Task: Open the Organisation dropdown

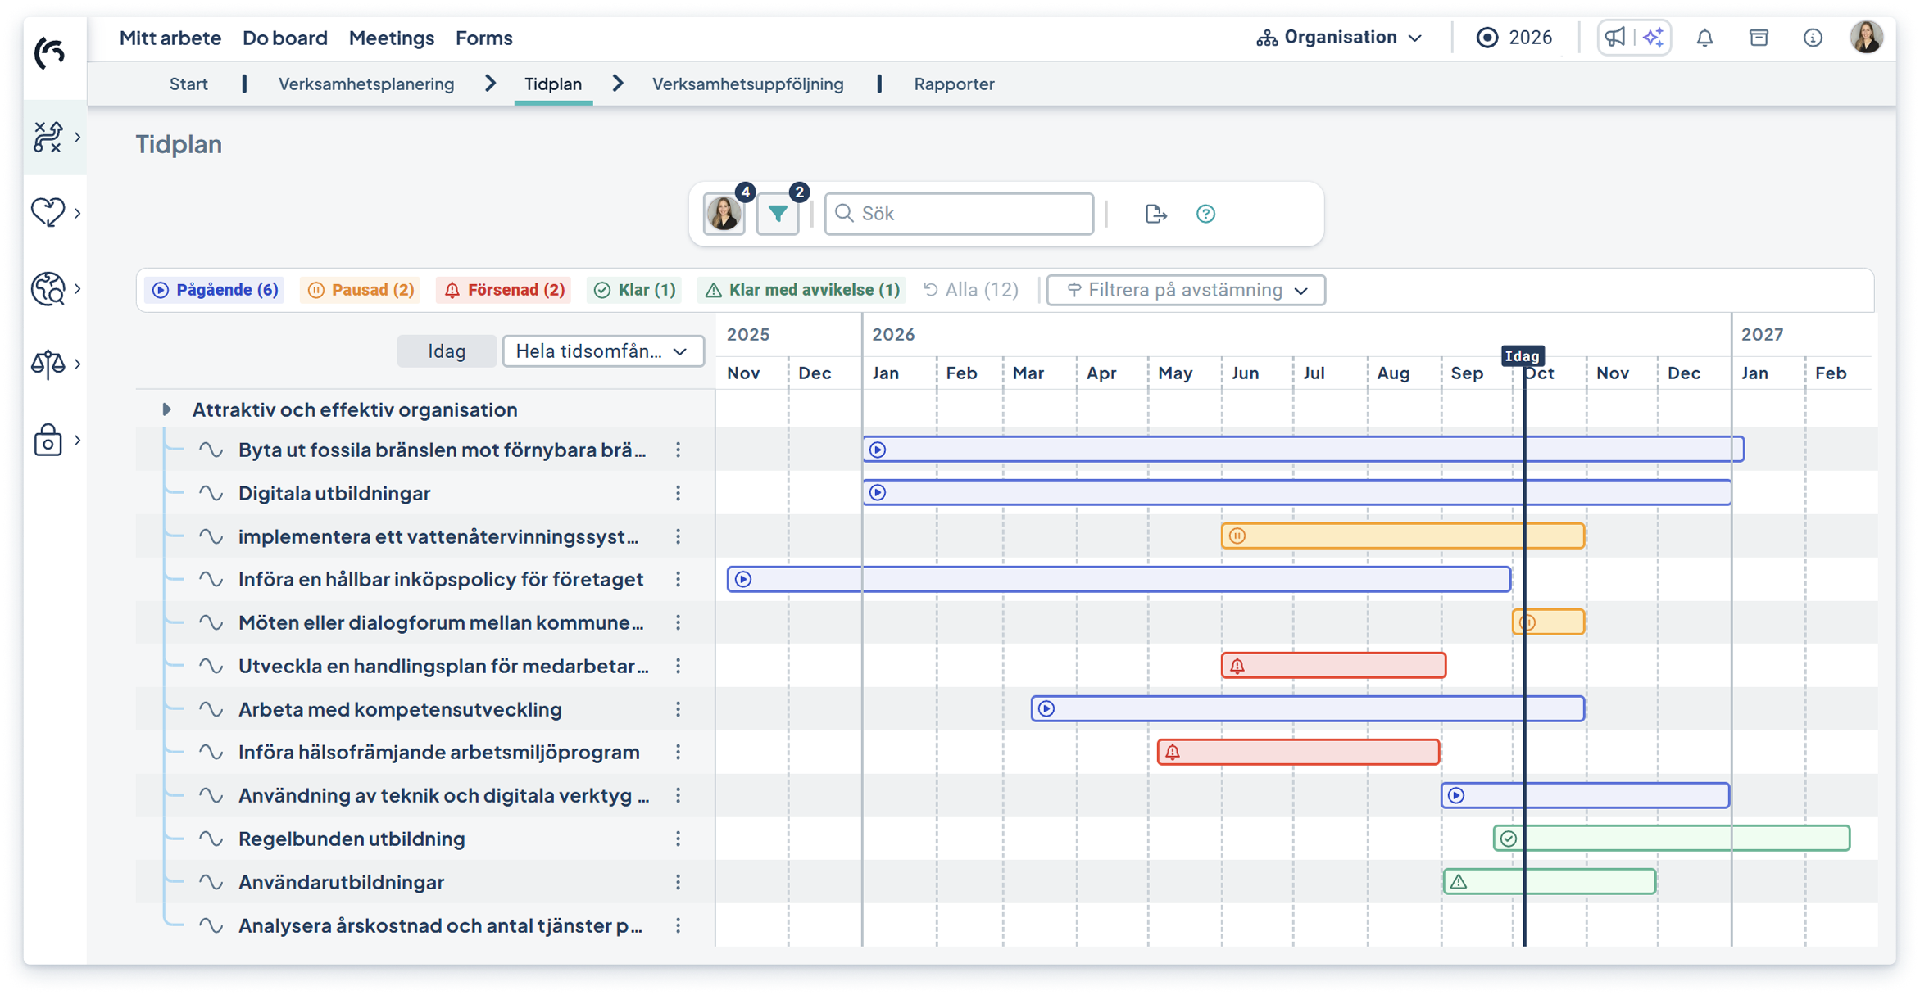Action: (x=1340, y=38)
